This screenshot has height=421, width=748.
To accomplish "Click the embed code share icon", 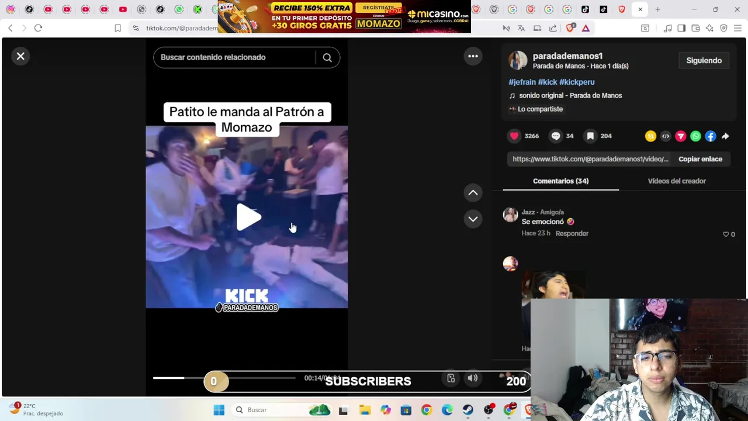I will point(666,136).
